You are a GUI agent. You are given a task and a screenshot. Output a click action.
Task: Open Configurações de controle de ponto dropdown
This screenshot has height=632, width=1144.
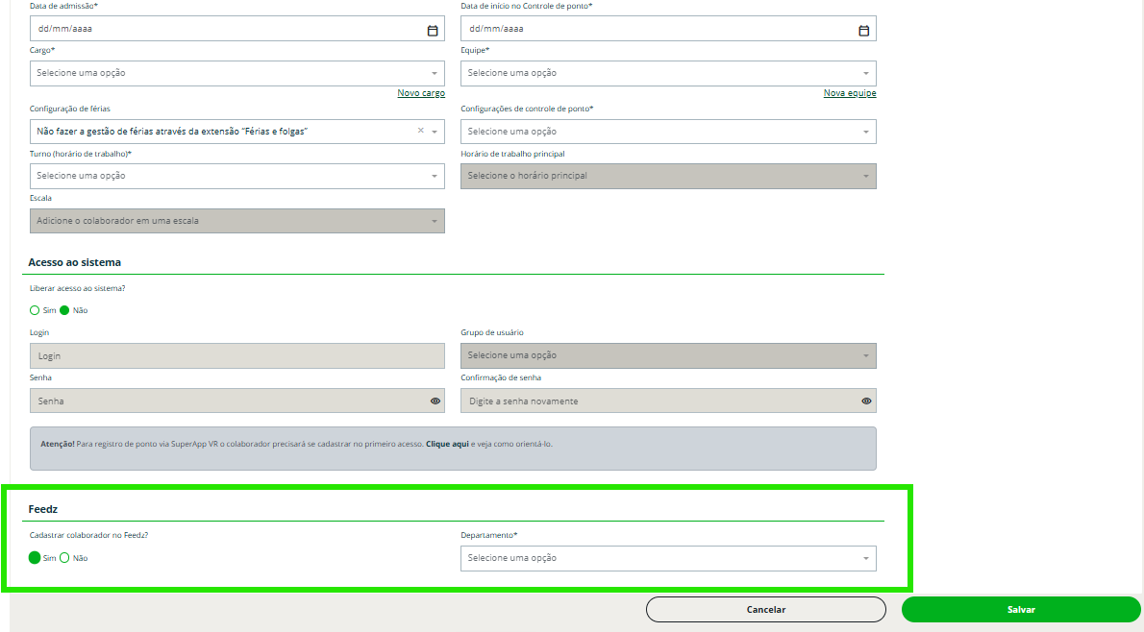click(x=667, y=132)
